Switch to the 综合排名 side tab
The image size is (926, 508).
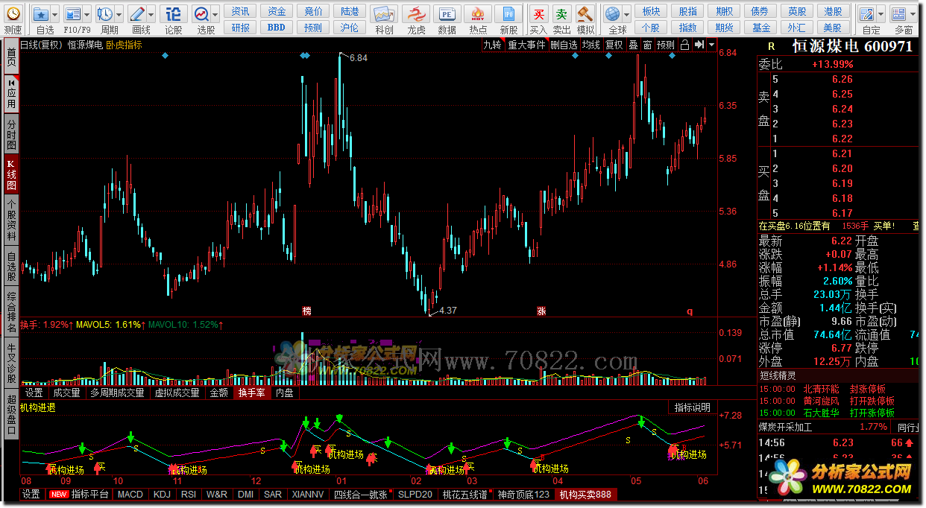coord(11,313)
